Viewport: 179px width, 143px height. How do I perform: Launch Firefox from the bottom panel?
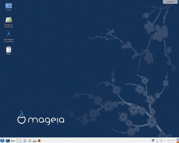(x=39, y=141)
